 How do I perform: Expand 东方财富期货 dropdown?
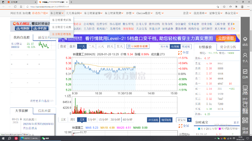coord(114,13)
